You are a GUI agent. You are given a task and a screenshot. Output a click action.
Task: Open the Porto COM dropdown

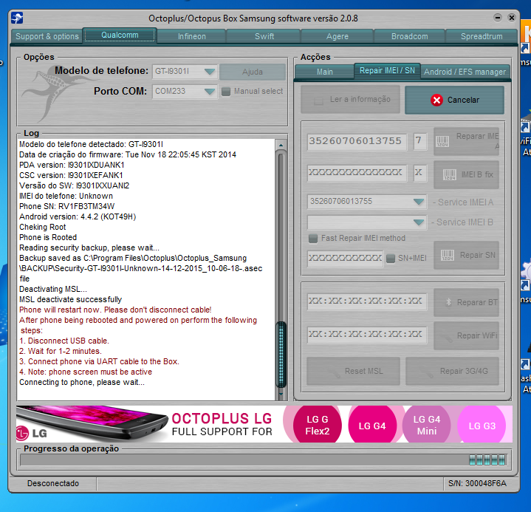click(210, 91)
